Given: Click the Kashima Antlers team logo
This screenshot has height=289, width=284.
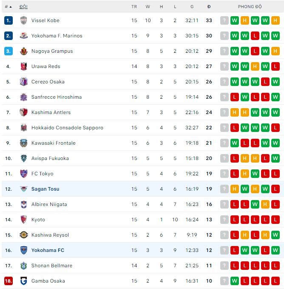Looking at the screenshot, I should click(x=24, y=112).
